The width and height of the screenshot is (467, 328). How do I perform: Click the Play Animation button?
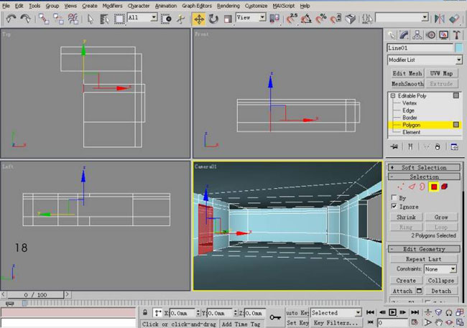point(392,312)
